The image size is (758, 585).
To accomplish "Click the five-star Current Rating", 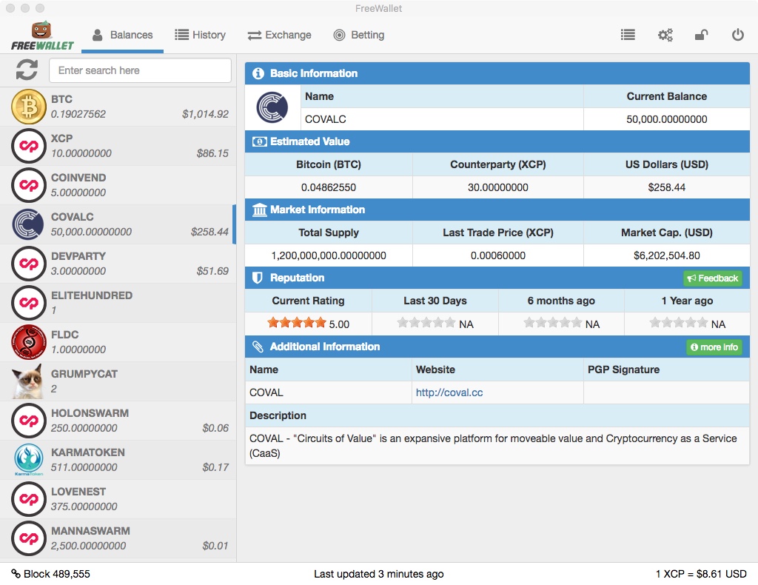I will pos(298,323).
